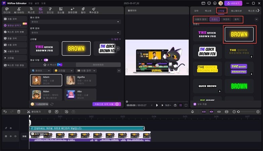Click the zoom-in plus icon on timeline
The height and width of the screenshot is (151, 263).
[258, 112]
